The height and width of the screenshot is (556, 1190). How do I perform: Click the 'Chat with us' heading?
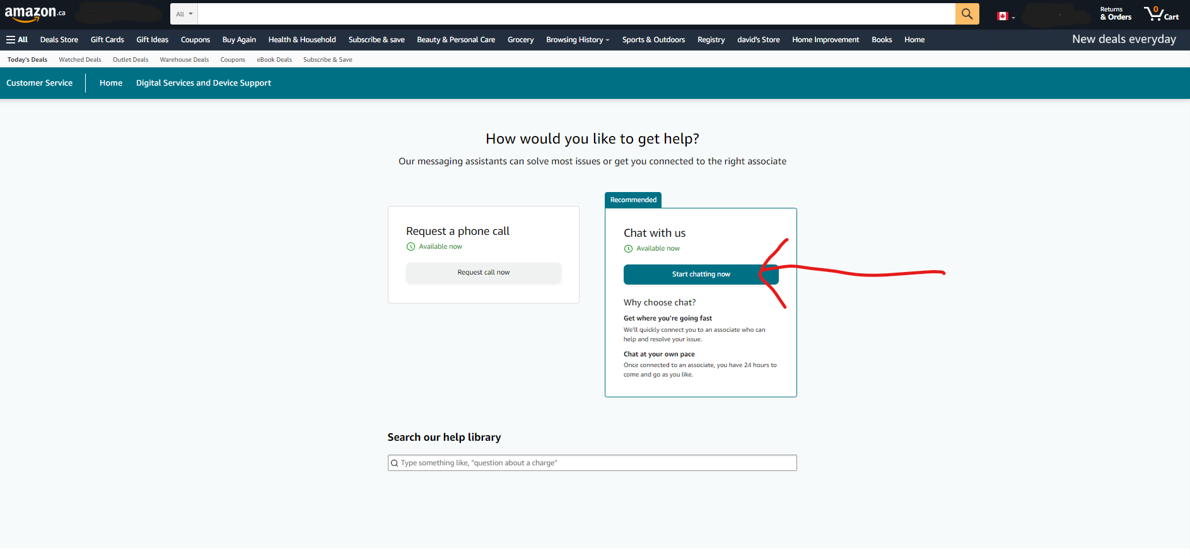pos(655,233)
